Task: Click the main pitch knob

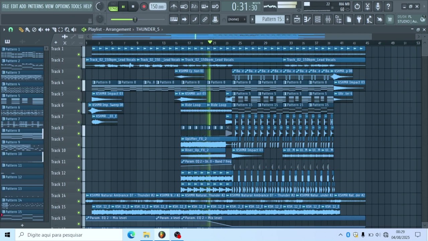Action: click(100, 19)
